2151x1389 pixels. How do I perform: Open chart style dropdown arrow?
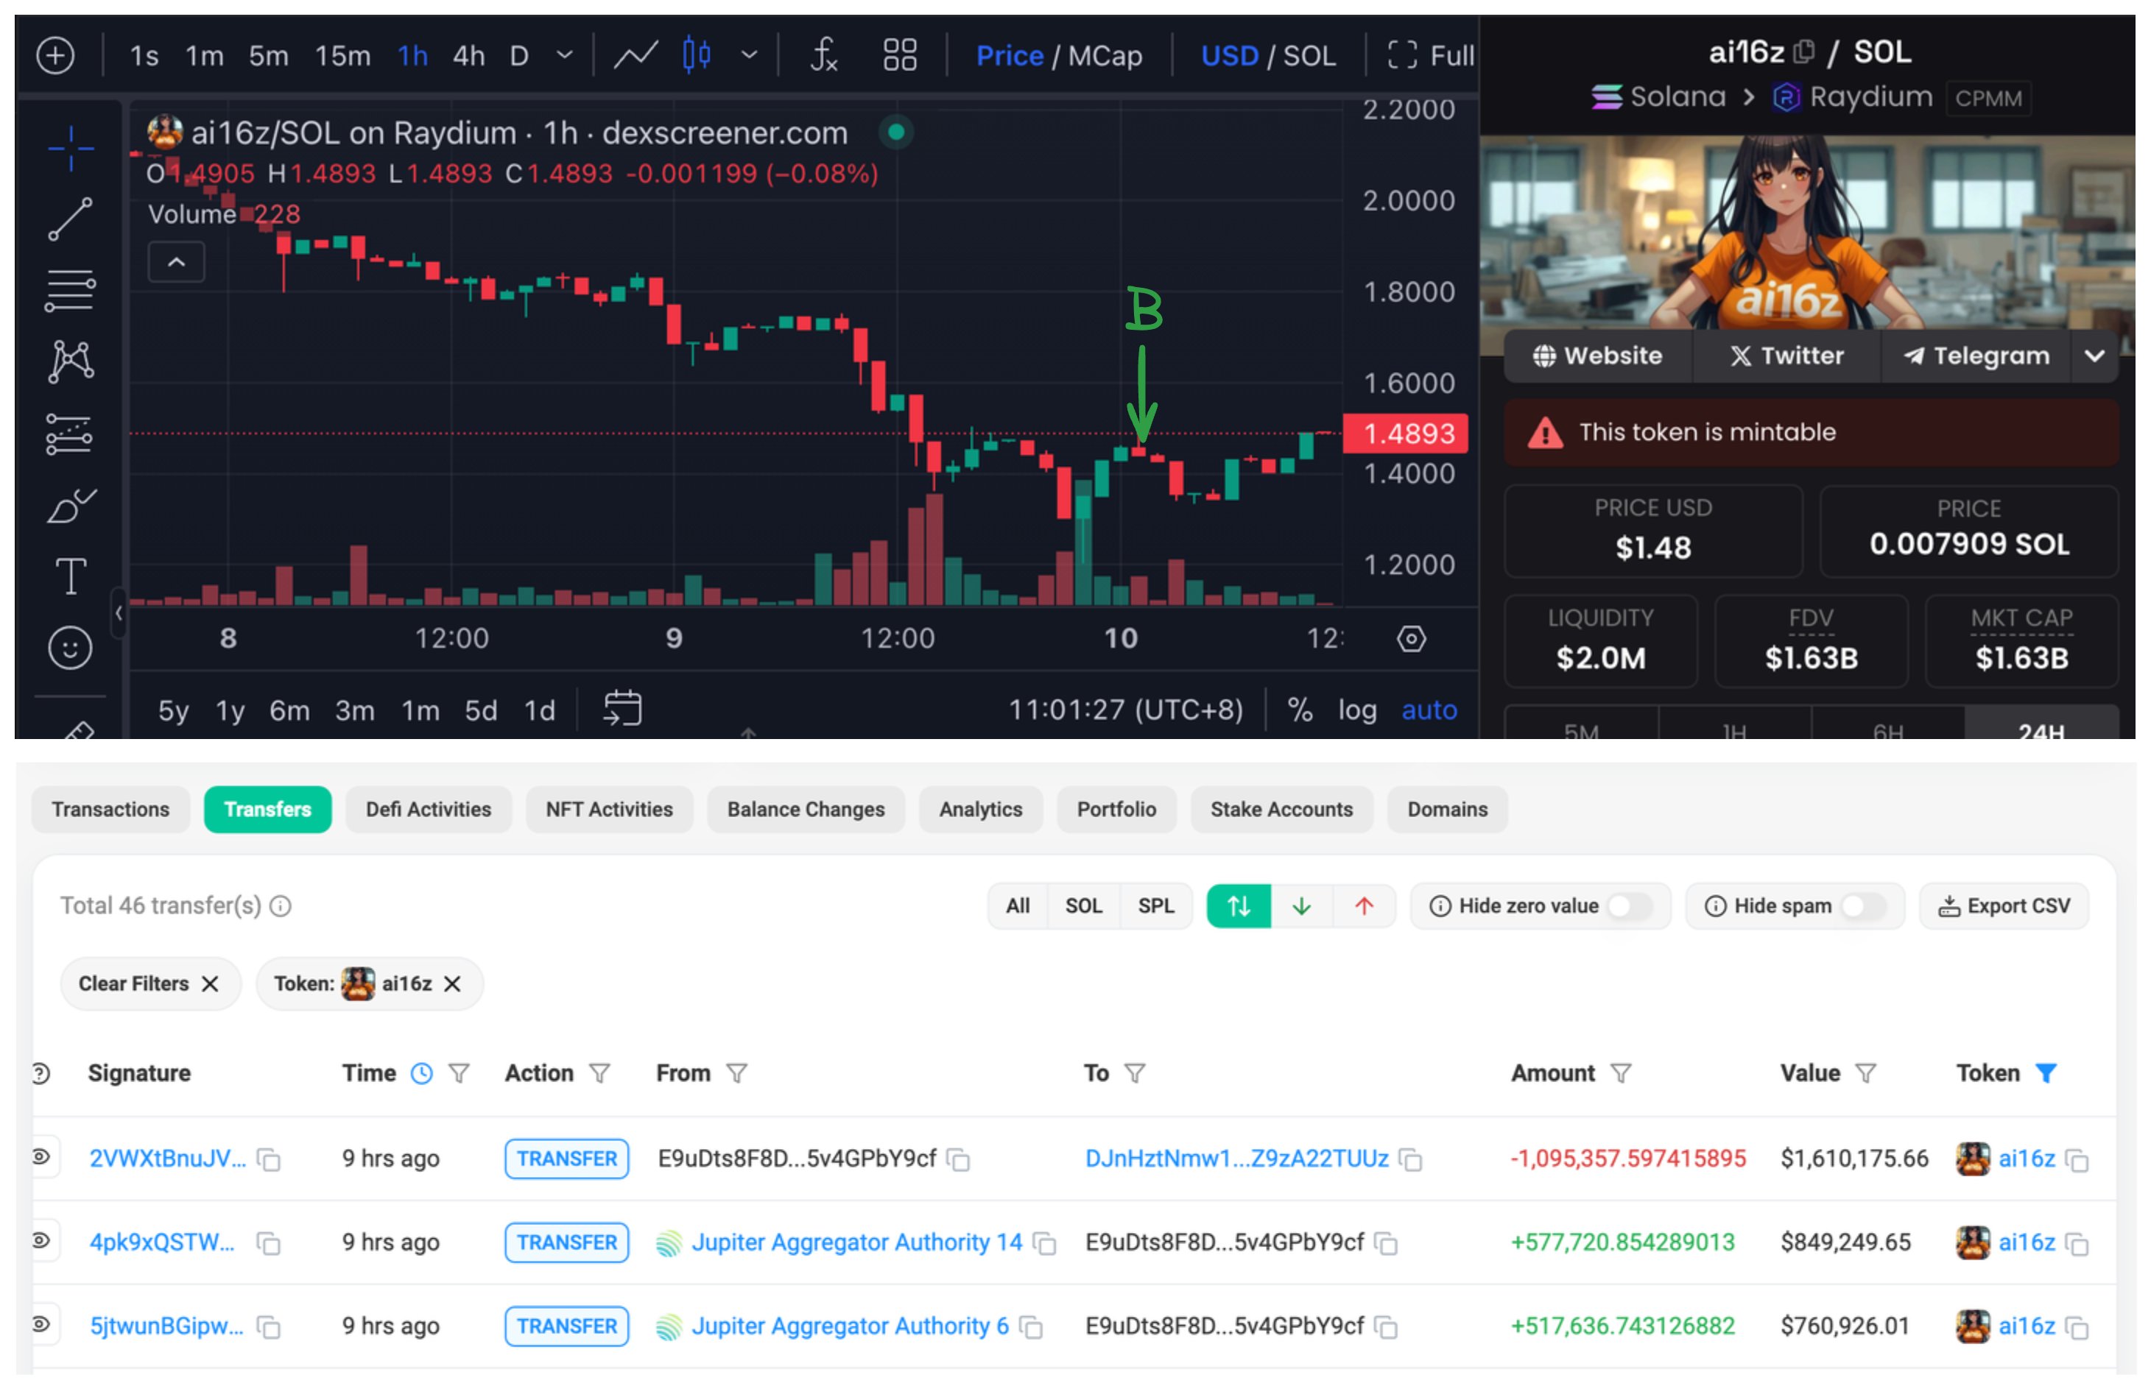pos(749,56)
